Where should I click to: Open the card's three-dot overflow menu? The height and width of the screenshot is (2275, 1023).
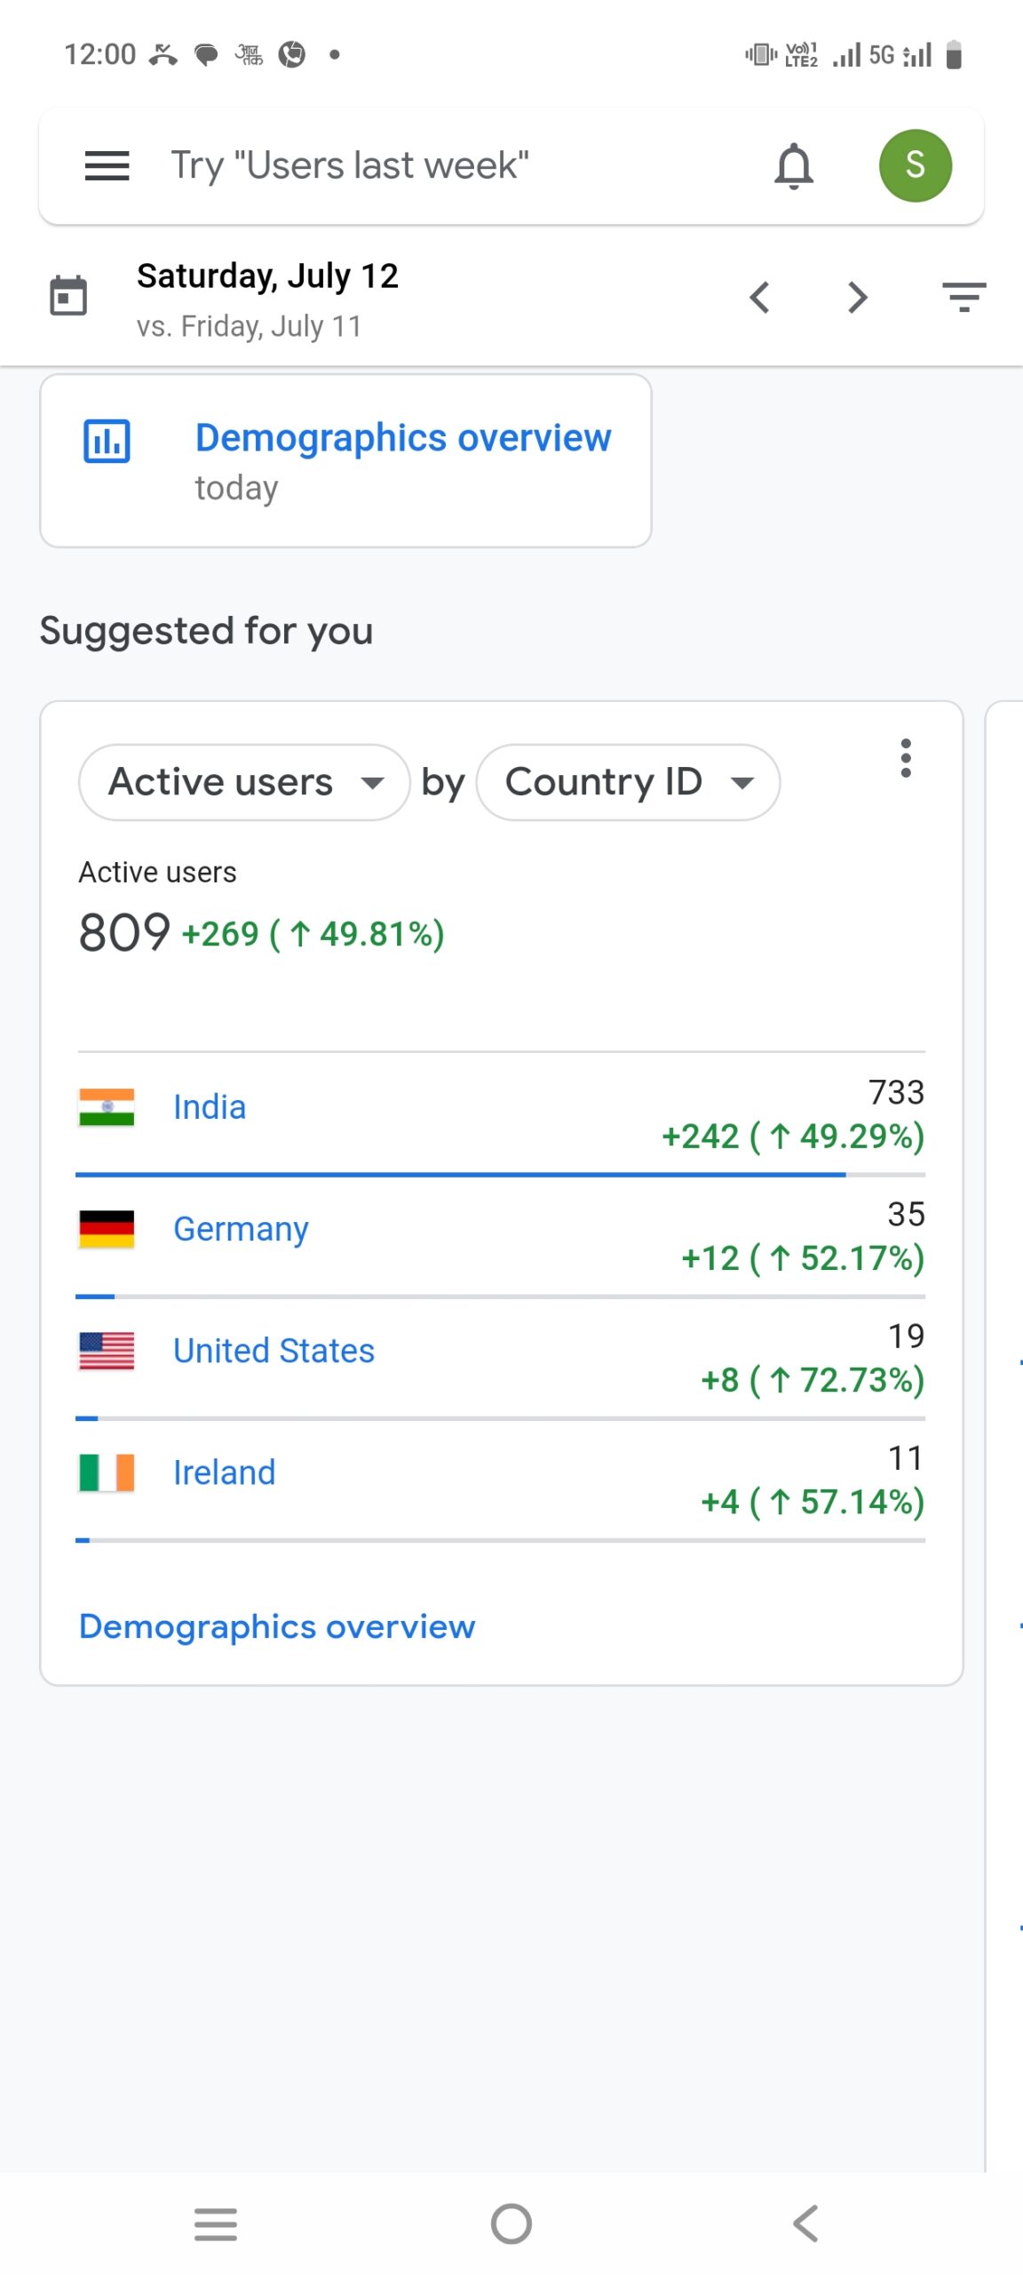(x=905, y=758)
